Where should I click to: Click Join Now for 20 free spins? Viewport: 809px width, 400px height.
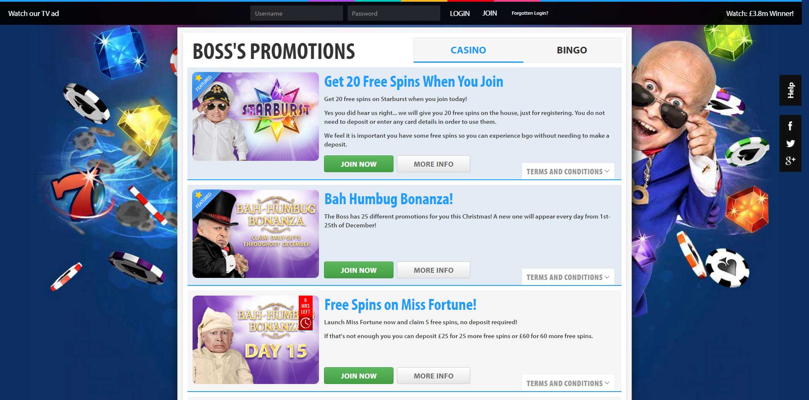point(359,164)
